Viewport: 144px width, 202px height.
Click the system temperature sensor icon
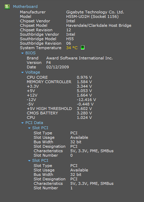(x=83, y=47)
